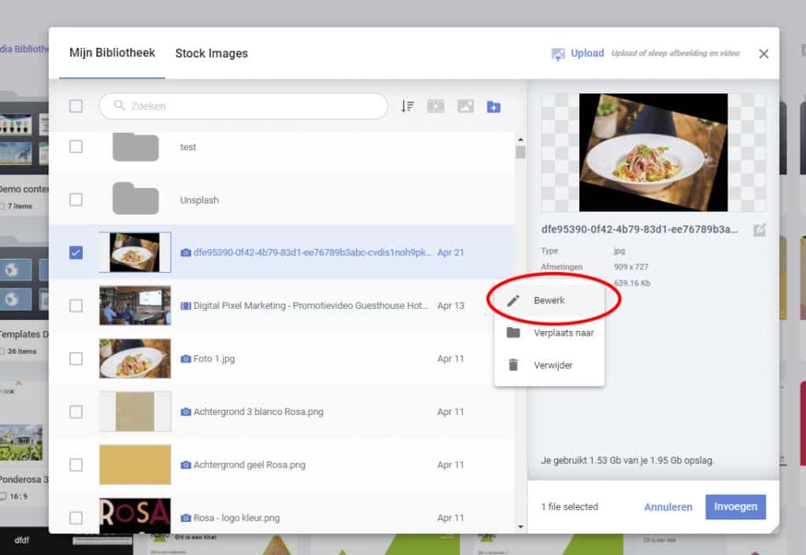The image size is (806, 555).
Task: Click the search magnifier icon
Action: 120,105
